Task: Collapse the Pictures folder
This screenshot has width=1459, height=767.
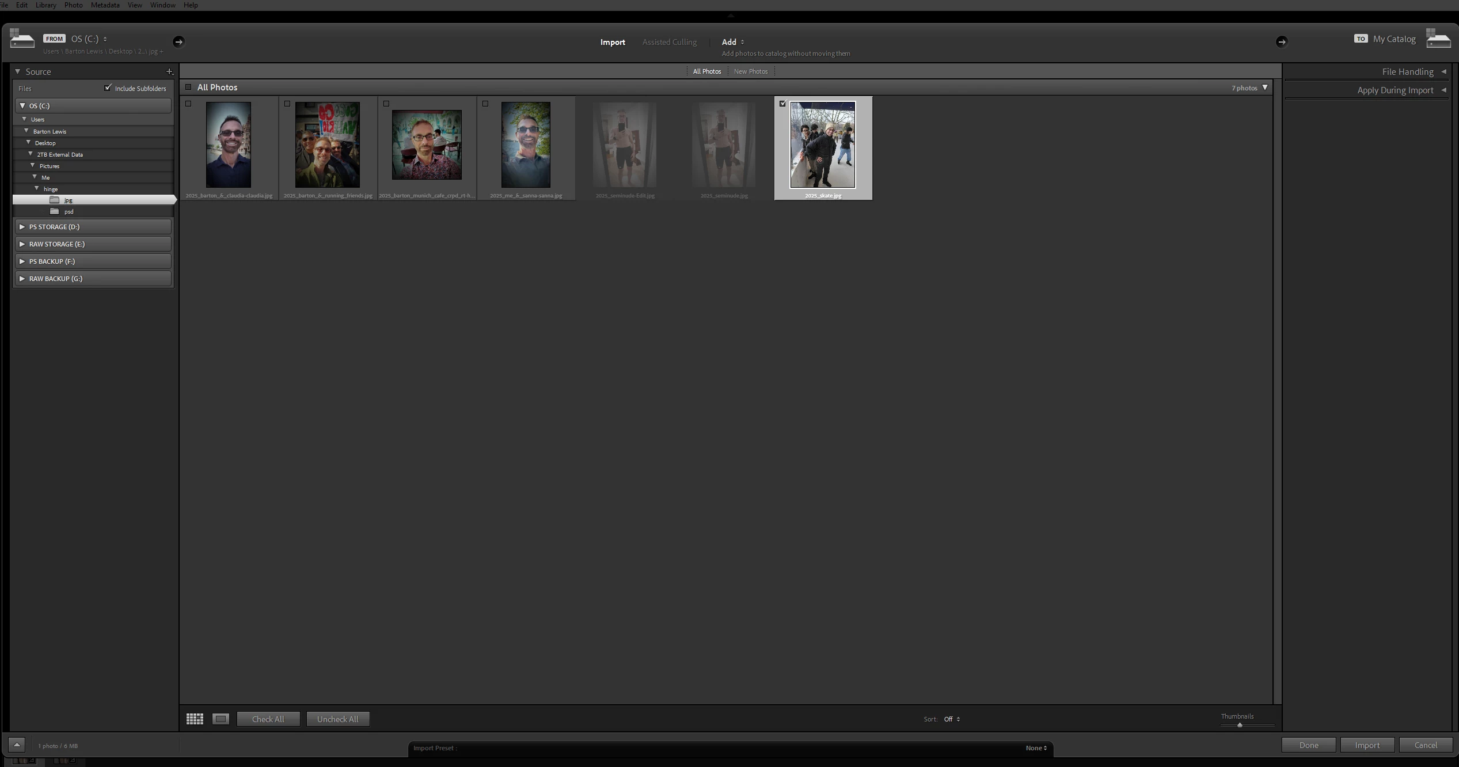Action: click(x=33, y=165)
